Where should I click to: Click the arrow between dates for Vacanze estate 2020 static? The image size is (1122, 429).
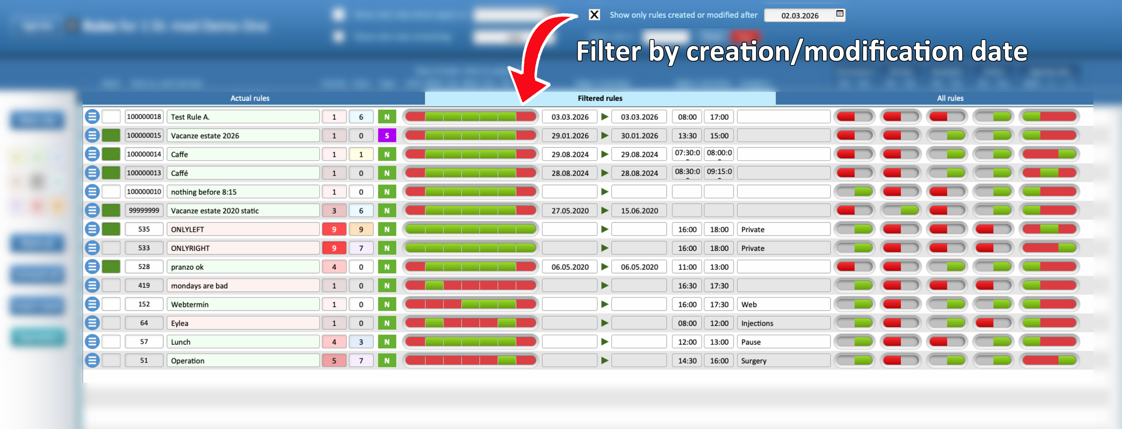click(604, 210)
